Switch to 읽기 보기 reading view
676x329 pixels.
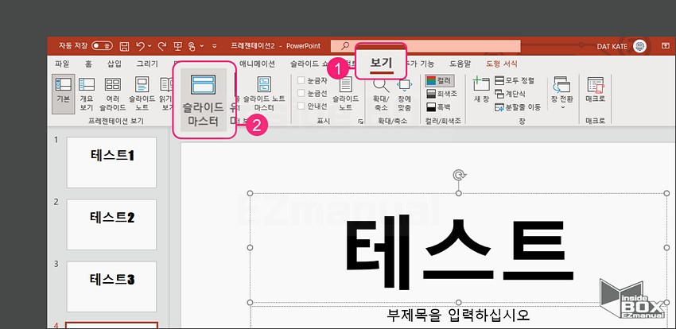coord(165,94)
